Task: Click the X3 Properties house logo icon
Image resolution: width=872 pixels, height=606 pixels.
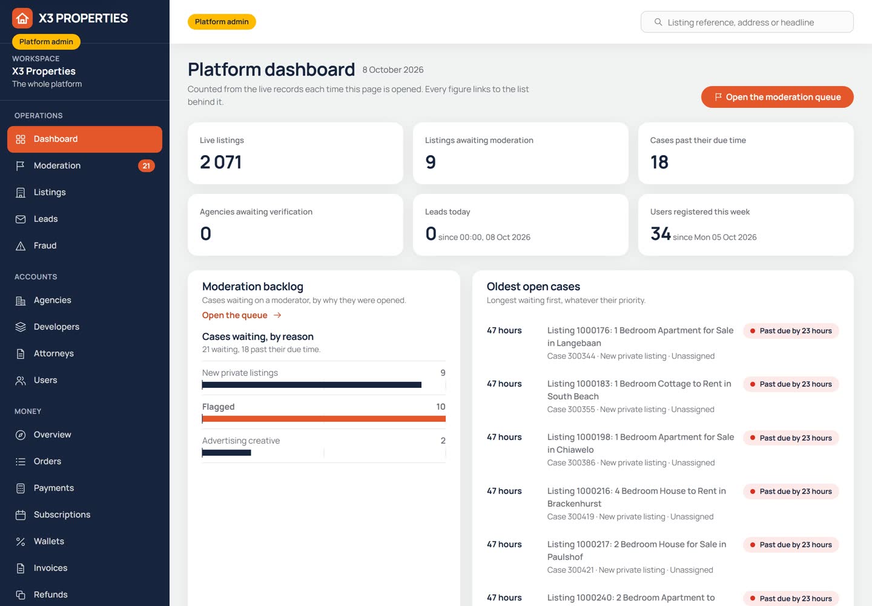Action: coord(22,18)
